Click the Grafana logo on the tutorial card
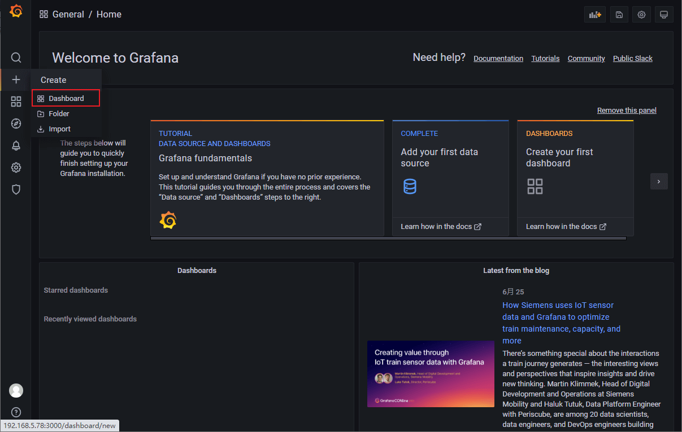The width and height of the screenshot is (682, 432). click(168, 220)
